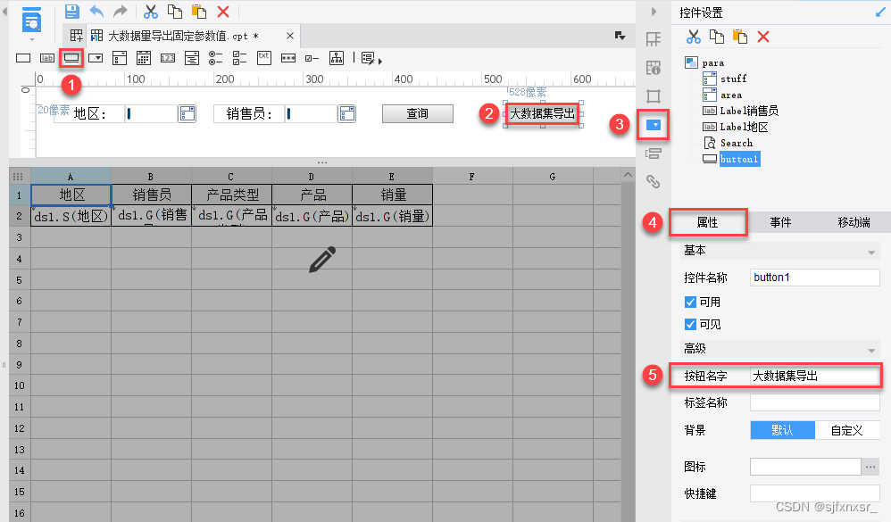Insert the number 123 widget
This screenshot has height=522, width=891.
click(168, 58)
